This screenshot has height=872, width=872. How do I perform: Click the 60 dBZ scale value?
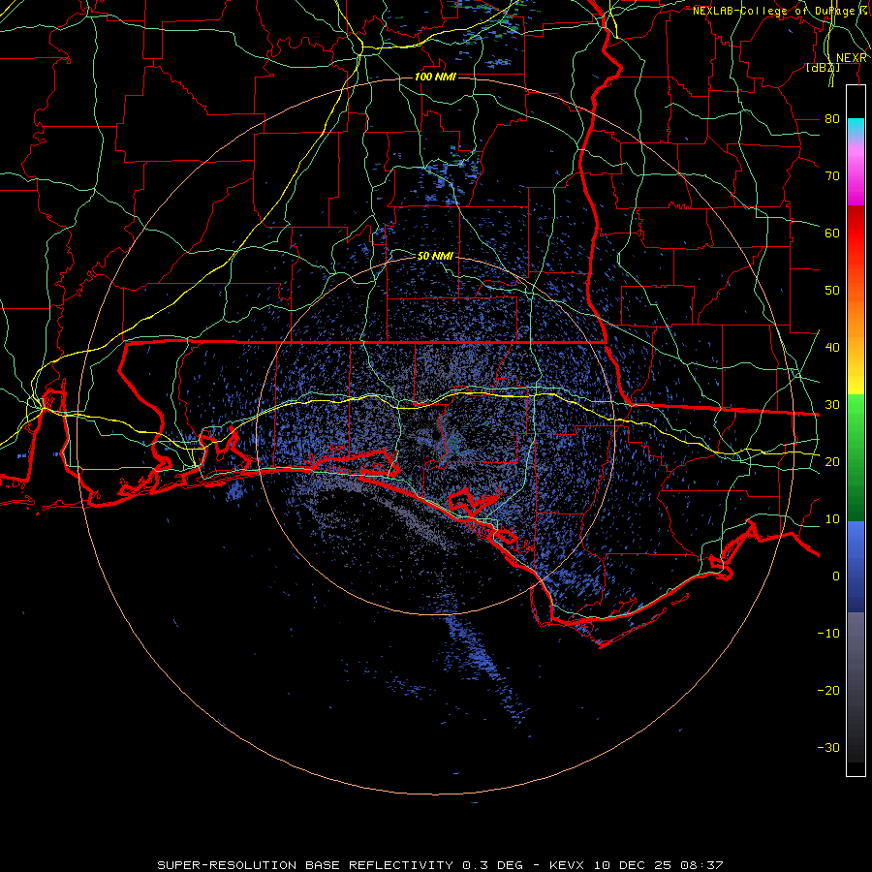[832, 234]
